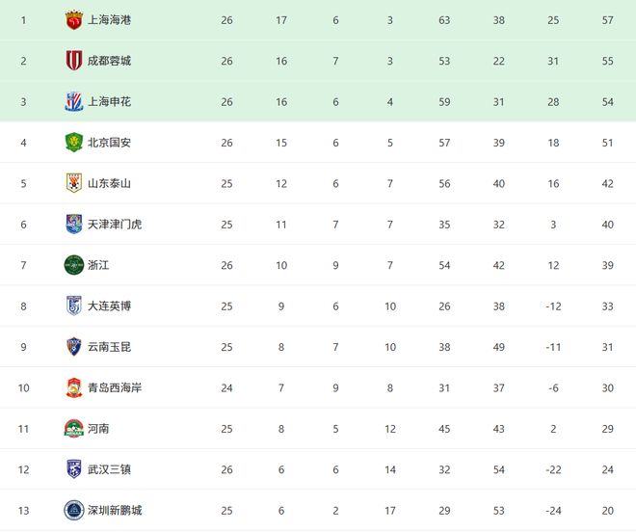636x532 pixels.
Task: Open the 天津津门虎 team page link
Action: (x=115, y=224)
